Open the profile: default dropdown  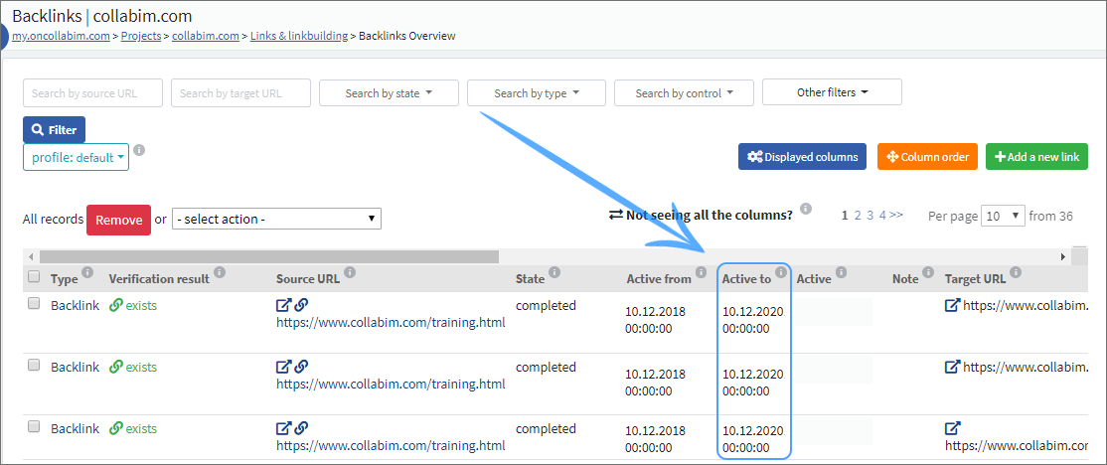coord(76,157)
